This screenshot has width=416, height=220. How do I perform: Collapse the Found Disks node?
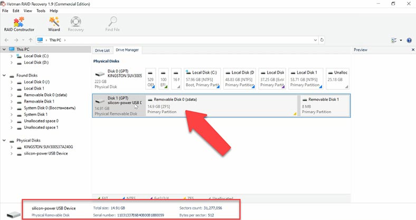click(x=4, y=76)
